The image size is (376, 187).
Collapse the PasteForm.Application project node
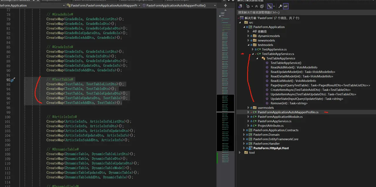244,27
